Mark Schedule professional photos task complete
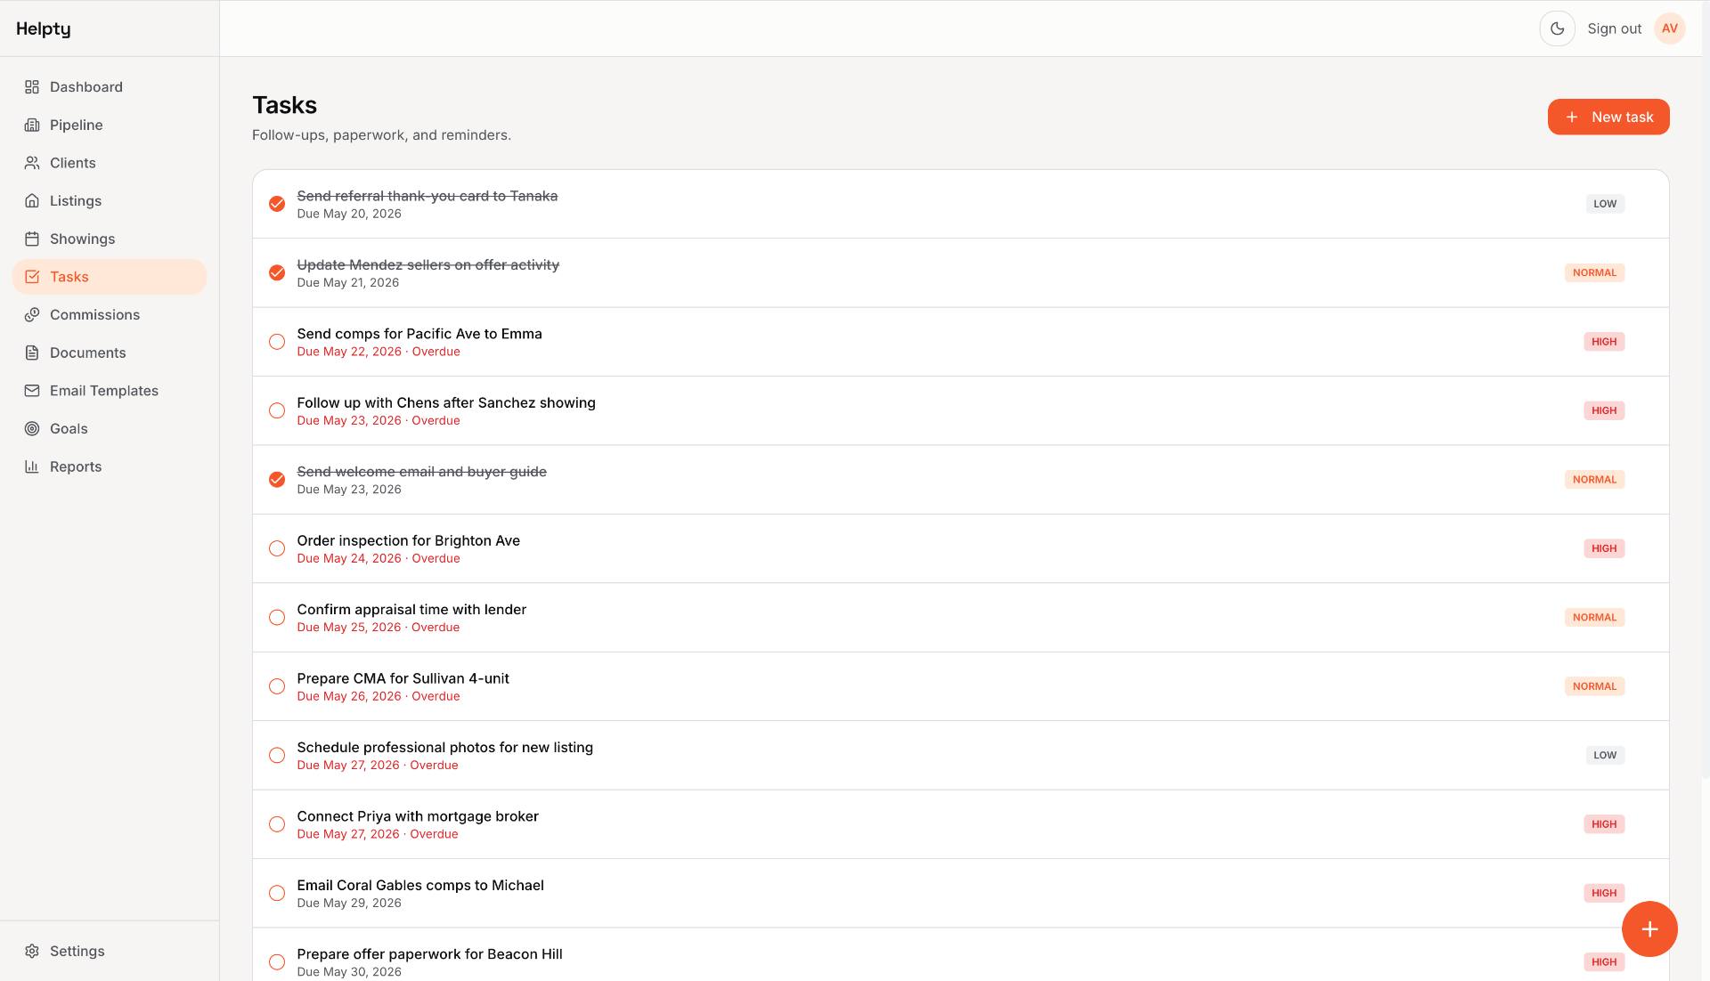This screenshot has width=1710, height=981. (277, 755)
